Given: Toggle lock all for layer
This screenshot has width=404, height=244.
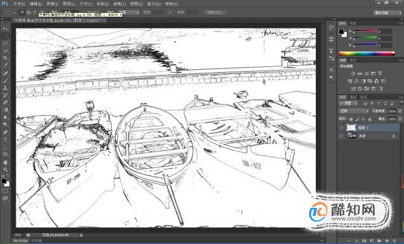Looking at the screenshot, I should click(370, 119).
